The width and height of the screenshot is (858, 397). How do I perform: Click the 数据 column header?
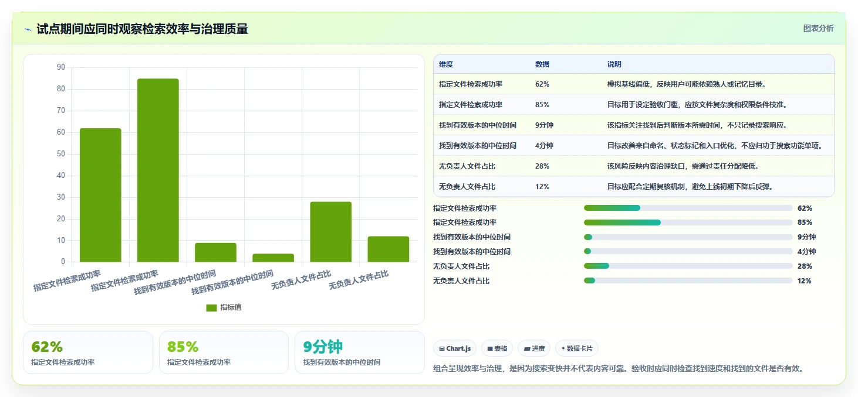click(542, 64)
